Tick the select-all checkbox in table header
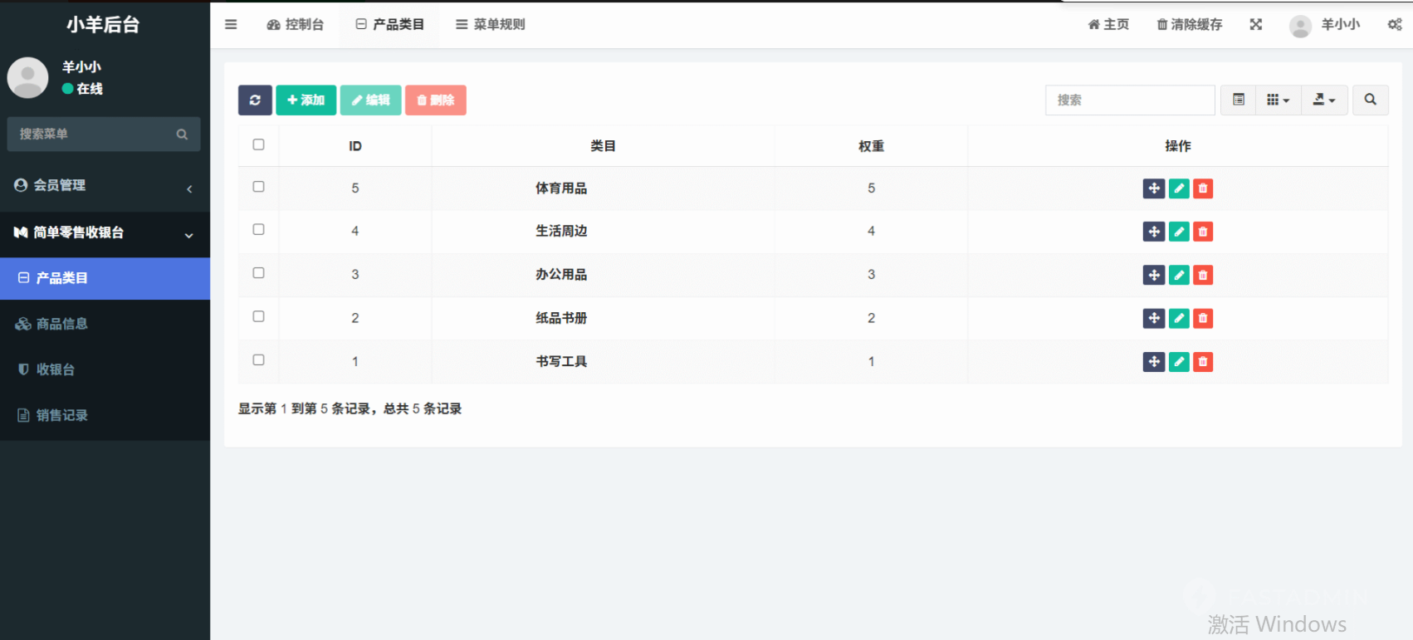Screen dimensions: 1413x640 [258, 144]
